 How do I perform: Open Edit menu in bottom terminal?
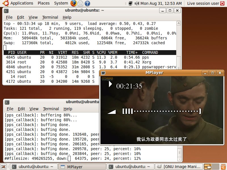pos(22,109)
